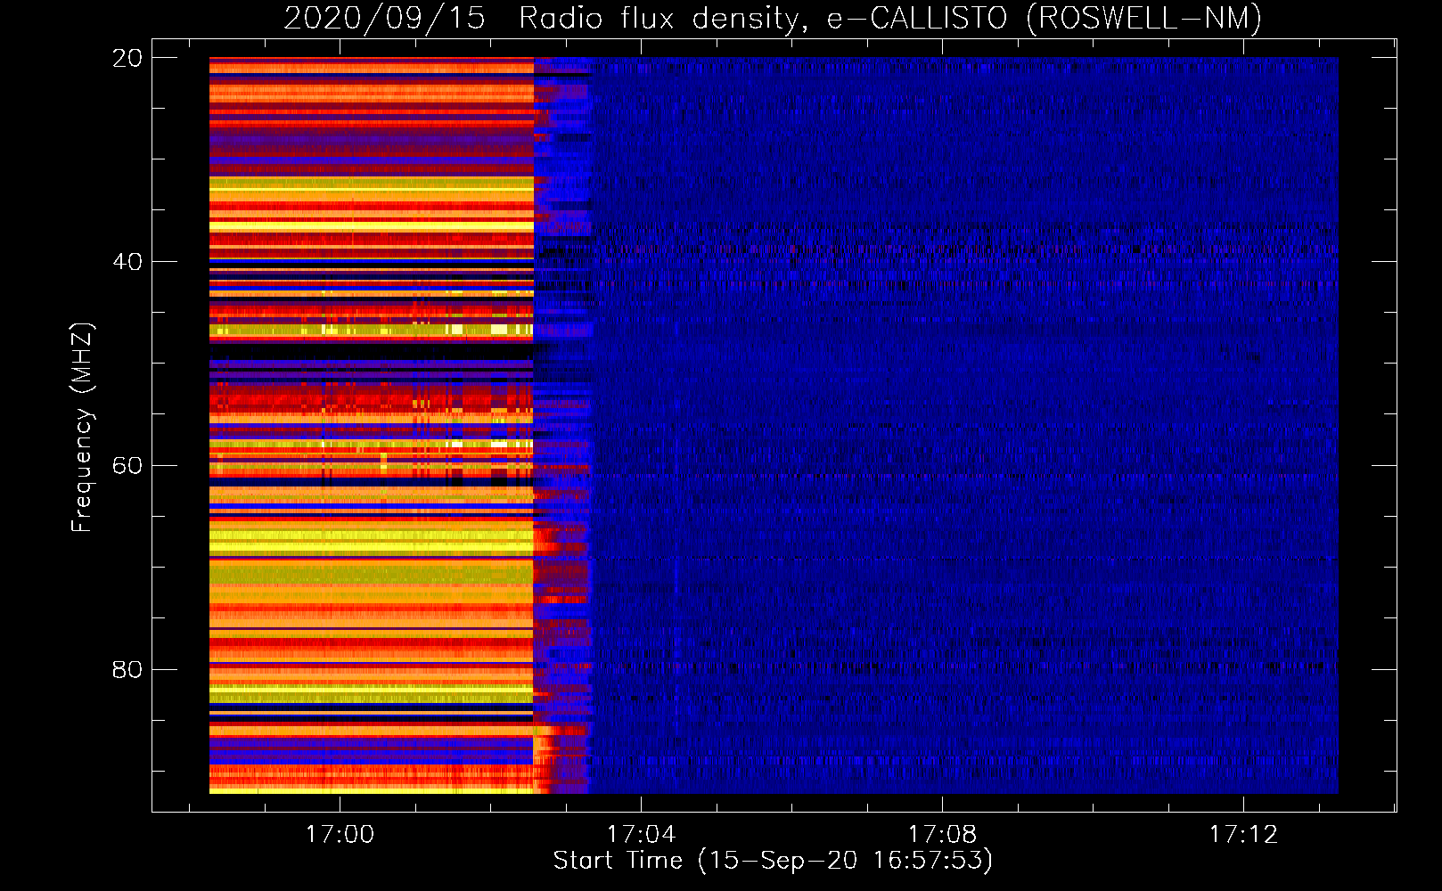Click the plot title '2020/09/15 Radio flux density'
1442x891 pixels.
773,18
